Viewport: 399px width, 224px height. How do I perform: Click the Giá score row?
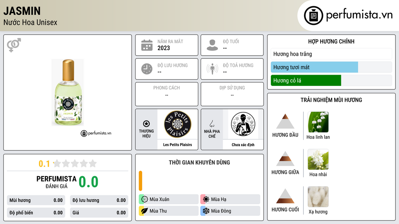tap(99, 213)
